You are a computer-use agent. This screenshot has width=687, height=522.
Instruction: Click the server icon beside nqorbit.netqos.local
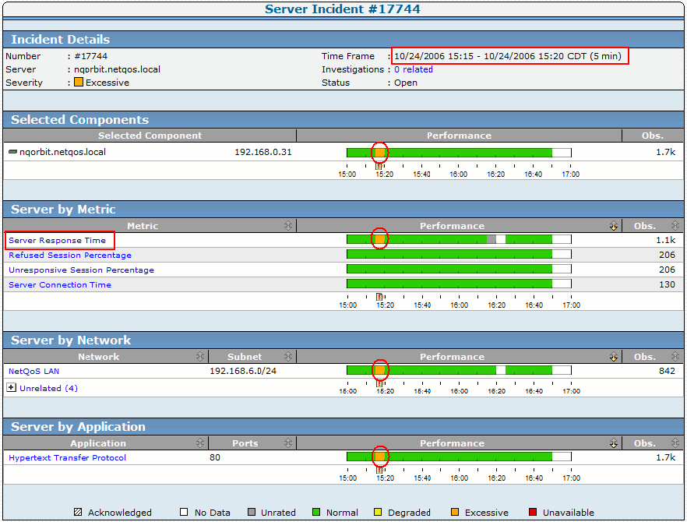[x=11, y=153]
